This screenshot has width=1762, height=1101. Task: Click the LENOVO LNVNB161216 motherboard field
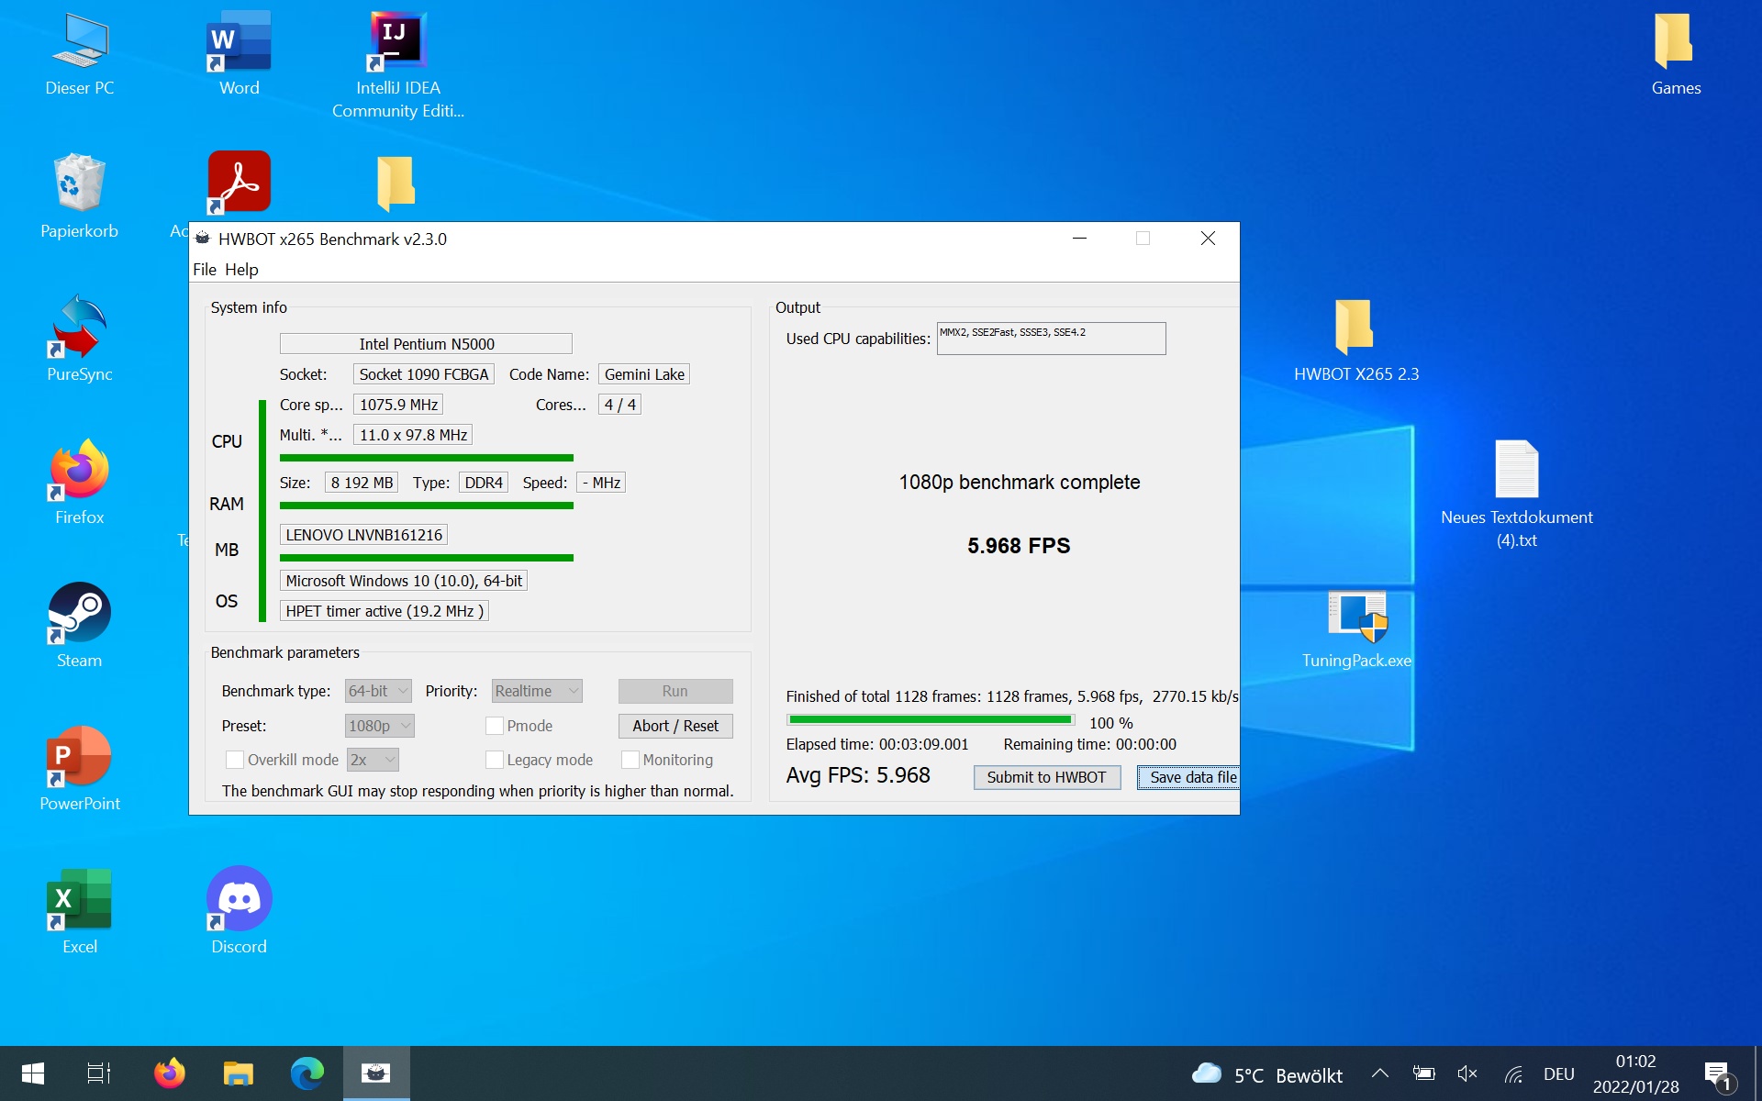[364, 535]
